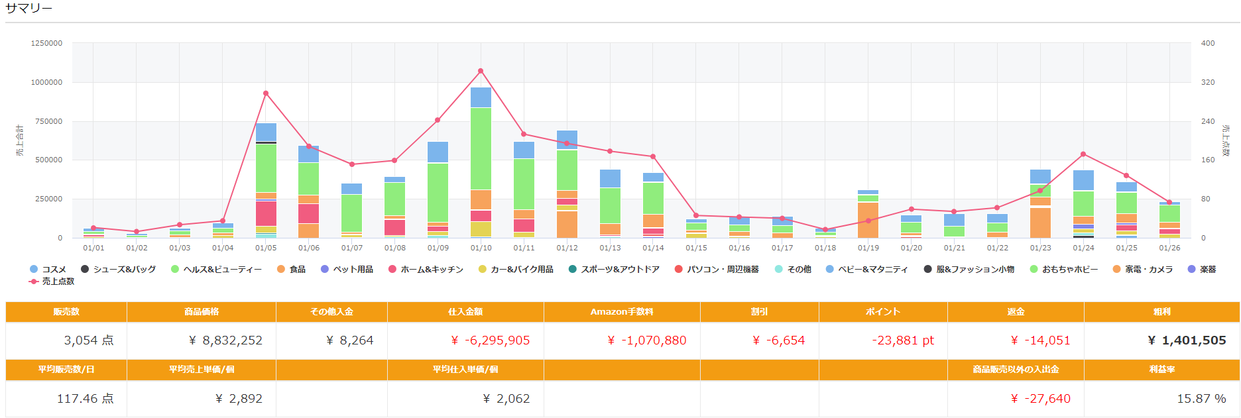
Task: Click the スポーツ&アウトドア legend dot
Action: click(x=573, y=270)
